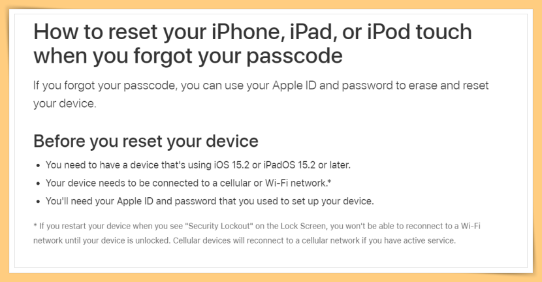Click the word "iPhone," in the title
This screenshot has height=282, width=542.
click(x=248, y=32)
